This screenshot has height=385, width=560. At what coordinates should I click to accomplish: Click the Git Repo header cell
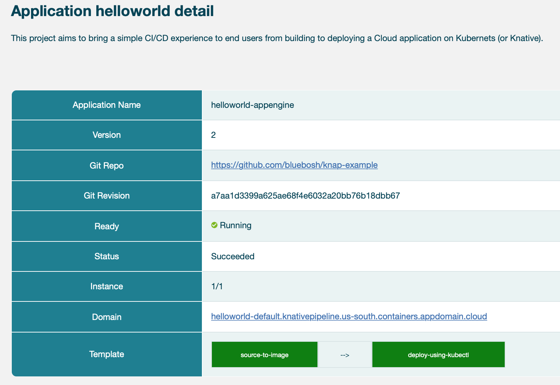click(107, 165)
